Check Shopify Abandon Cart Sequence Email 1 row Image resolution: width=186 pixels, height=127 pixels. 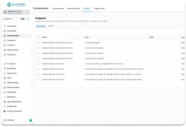(38, 43)
